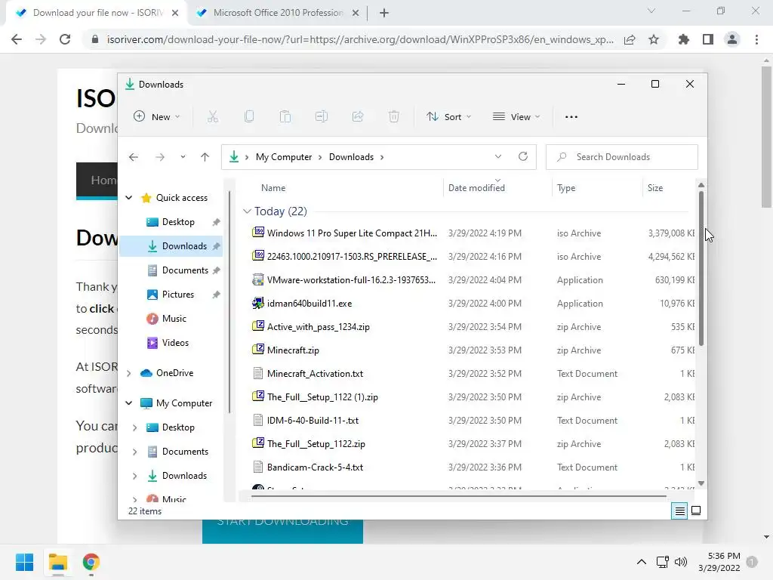The image size is (773, 580).
Task: Open Chrome side panel icon
Action: click(x=708, y=39)
